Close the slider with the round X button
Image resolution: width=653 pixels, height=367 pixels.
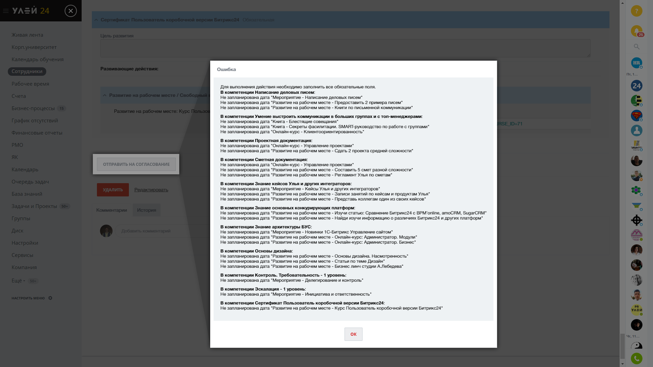(71, 11)
